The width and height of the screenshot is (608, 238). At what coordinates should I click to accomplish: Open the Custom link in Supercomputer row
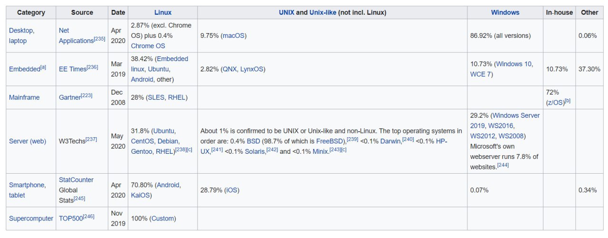pyautogui.click(x=163, y=219)
